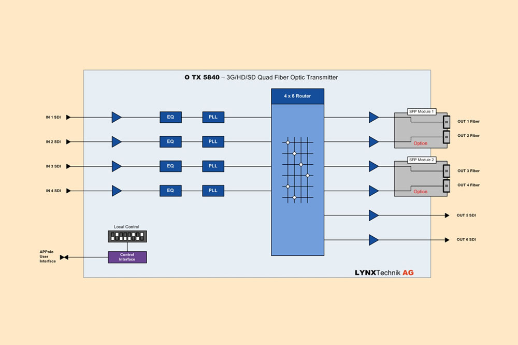This screenshot has height=345, width=518.
Task: Click the purple Control Interface block
Action: click(x=127, y=257)
